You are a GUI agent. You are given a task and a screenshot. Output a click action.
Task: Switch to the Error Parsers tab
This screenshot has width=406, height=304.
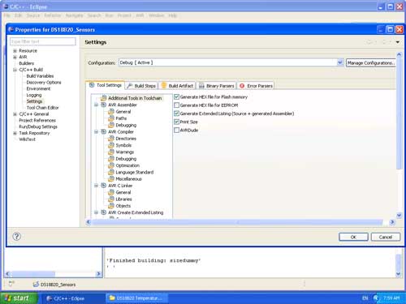pos(256,86)
